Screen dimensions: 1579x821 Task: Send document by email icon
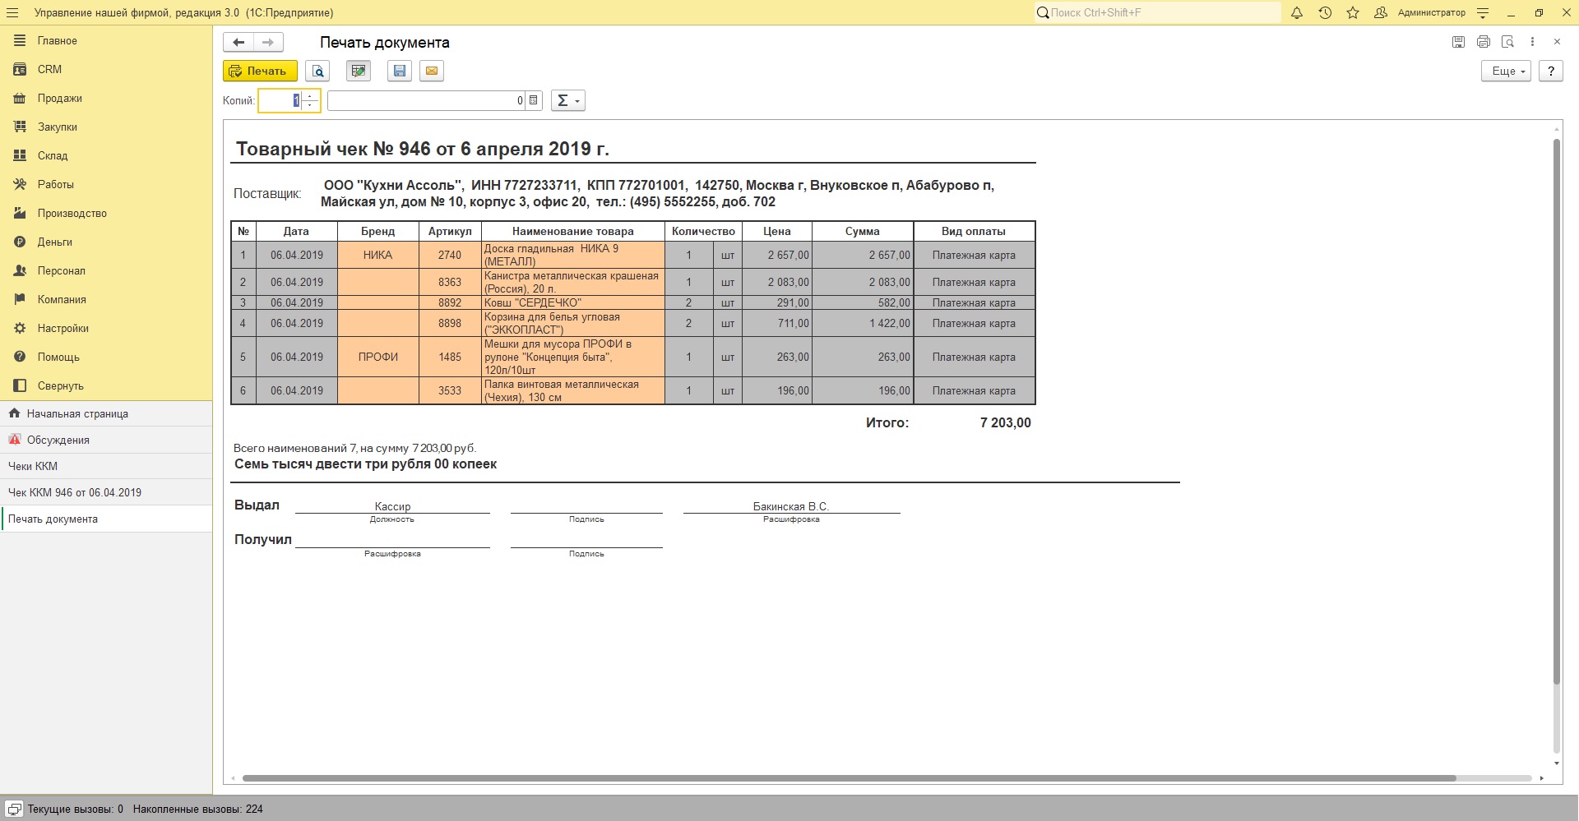[432, 71]
